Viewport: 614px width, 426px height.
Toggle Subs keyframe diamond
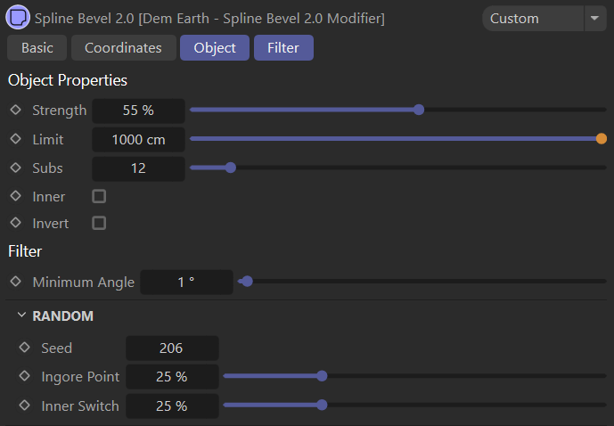[x=16, y=168]
